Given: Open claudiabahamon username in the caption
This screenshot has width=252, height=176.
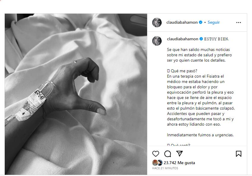Looking at the screenshot, I should pos(182,39).
